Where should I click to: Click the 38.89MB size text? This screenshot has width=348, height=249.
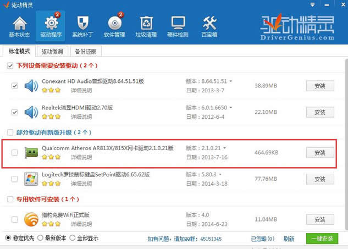pyautogui.click(x=266, y=86)
